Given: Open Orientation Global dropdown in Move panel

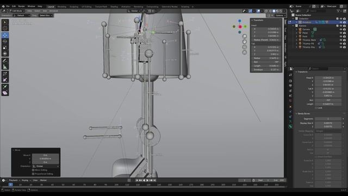Looking at the screenshot, I should 46,166.
